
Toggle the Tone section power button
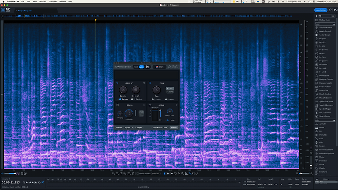(x=150, y=83)
